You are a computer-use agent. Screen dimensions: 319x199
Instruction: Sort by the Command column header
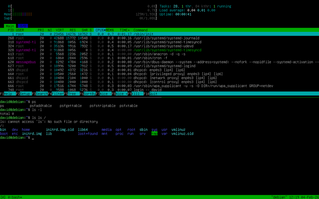pos(141,30)
